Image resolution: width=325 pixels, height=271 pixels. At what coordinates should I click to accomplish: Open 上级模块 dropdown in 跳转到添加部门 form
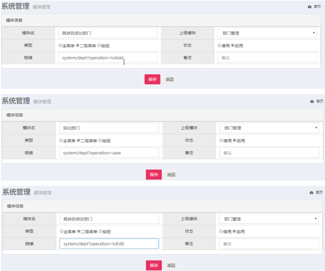(x=267, y=33)
